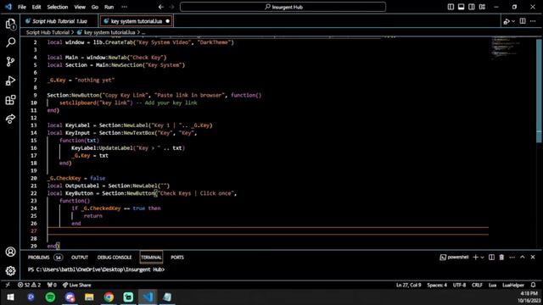The image size is (543, 305).
Task: Open the Extensions view
Action: tap(10, 100)
